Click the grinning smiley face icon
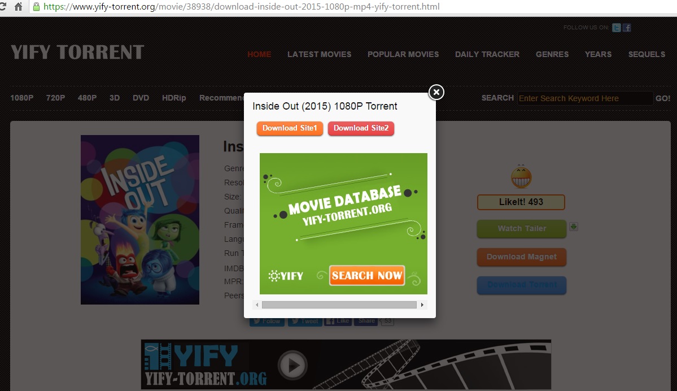Image resolution: width=677 pixels, height=391 pixels. 521,176
